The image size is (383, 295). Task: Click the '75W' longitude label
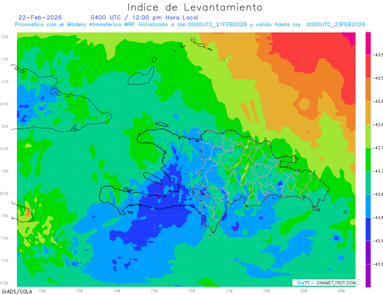point(79,291)
